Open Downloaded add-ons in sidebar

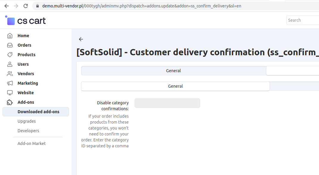(x=38, y=112)
